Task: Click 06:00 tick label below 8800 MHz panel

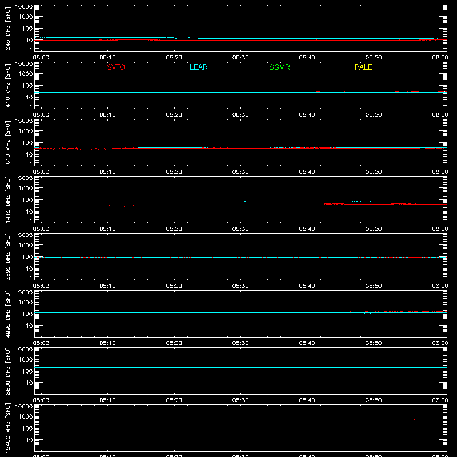Action: [x=440, y=400]
